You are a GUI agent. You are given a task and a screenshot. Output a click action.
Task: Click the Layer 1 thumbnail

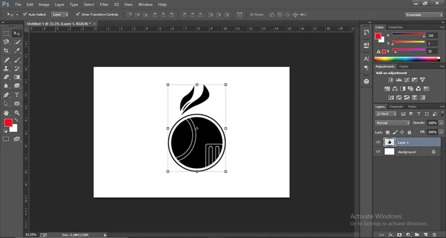click(x=389, y=142)
